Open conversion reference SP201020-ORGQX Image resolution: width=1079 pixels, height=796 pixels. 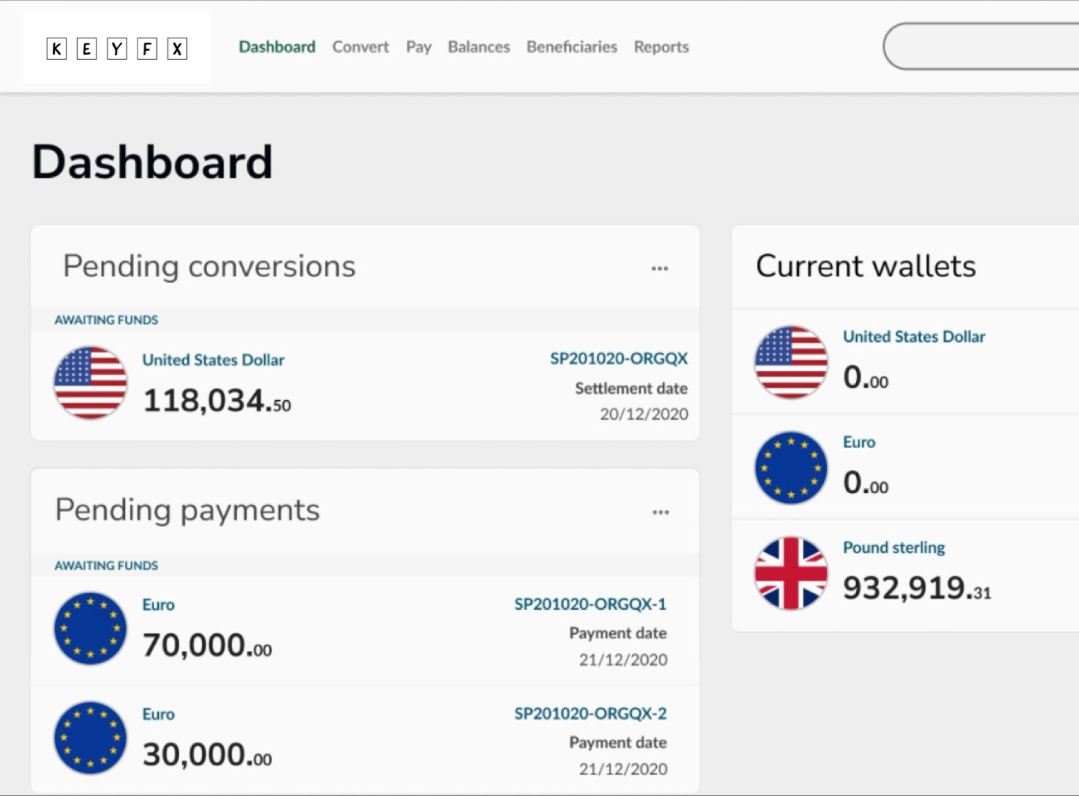point(619,358)
